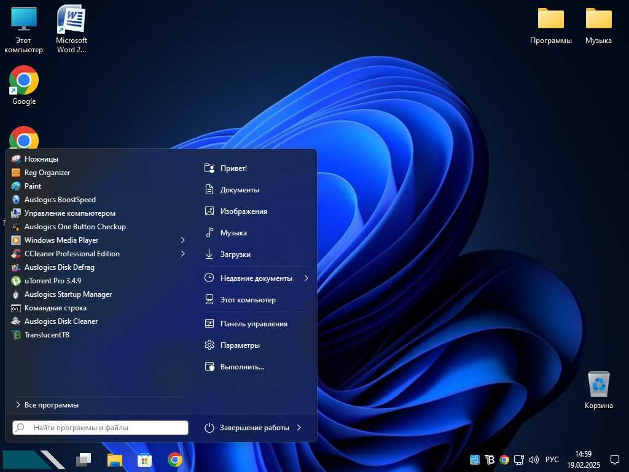Select Microsoft Word desktop shortcut
The image size is (629, 472).
click(x=71, y=29)
